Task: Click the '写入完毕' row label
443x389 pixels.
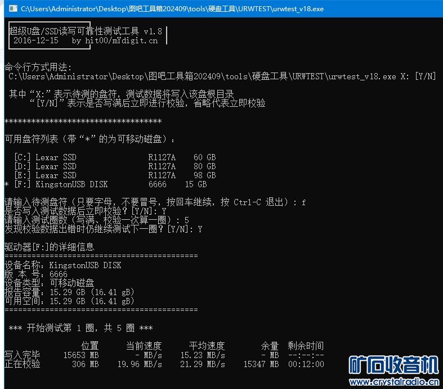Action: 23,355
